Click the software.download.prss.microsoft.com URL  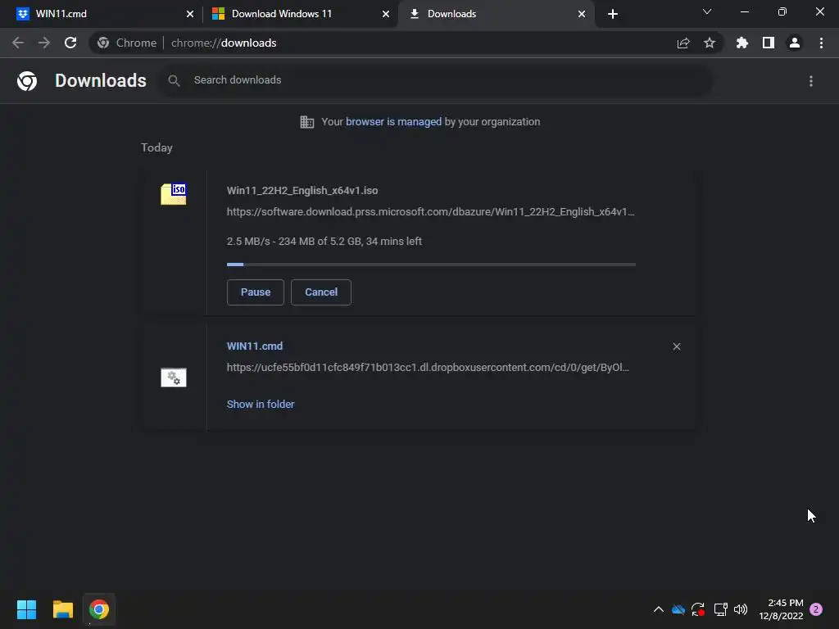(431, 212)
